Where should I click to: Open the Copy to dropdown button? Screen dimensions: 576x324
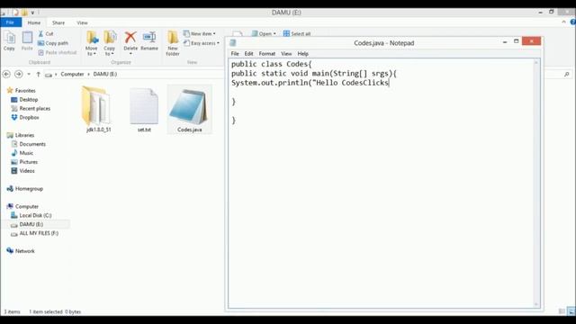coord(109,43)
